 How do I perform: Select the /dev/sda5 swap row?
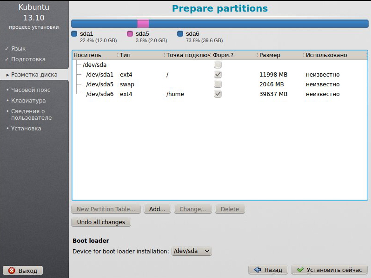pyautogui.click(x=220, y=84)
